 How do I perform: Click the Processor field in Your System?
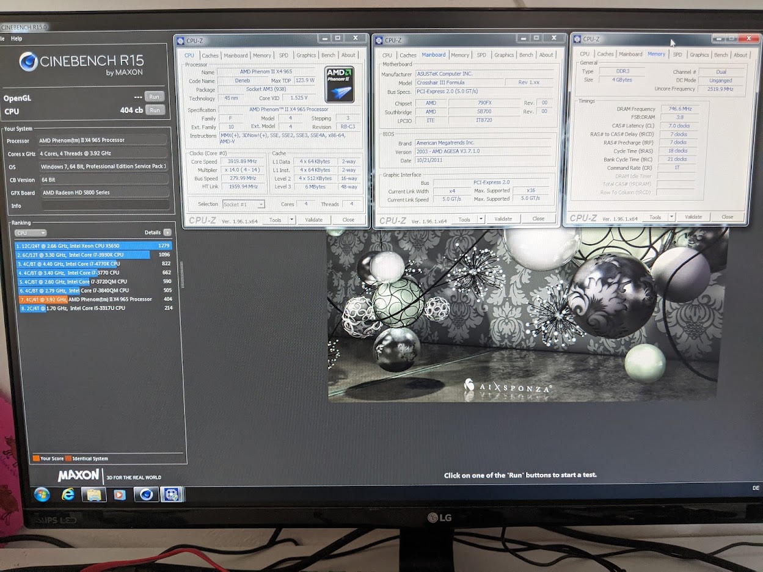tap(103, 140)
